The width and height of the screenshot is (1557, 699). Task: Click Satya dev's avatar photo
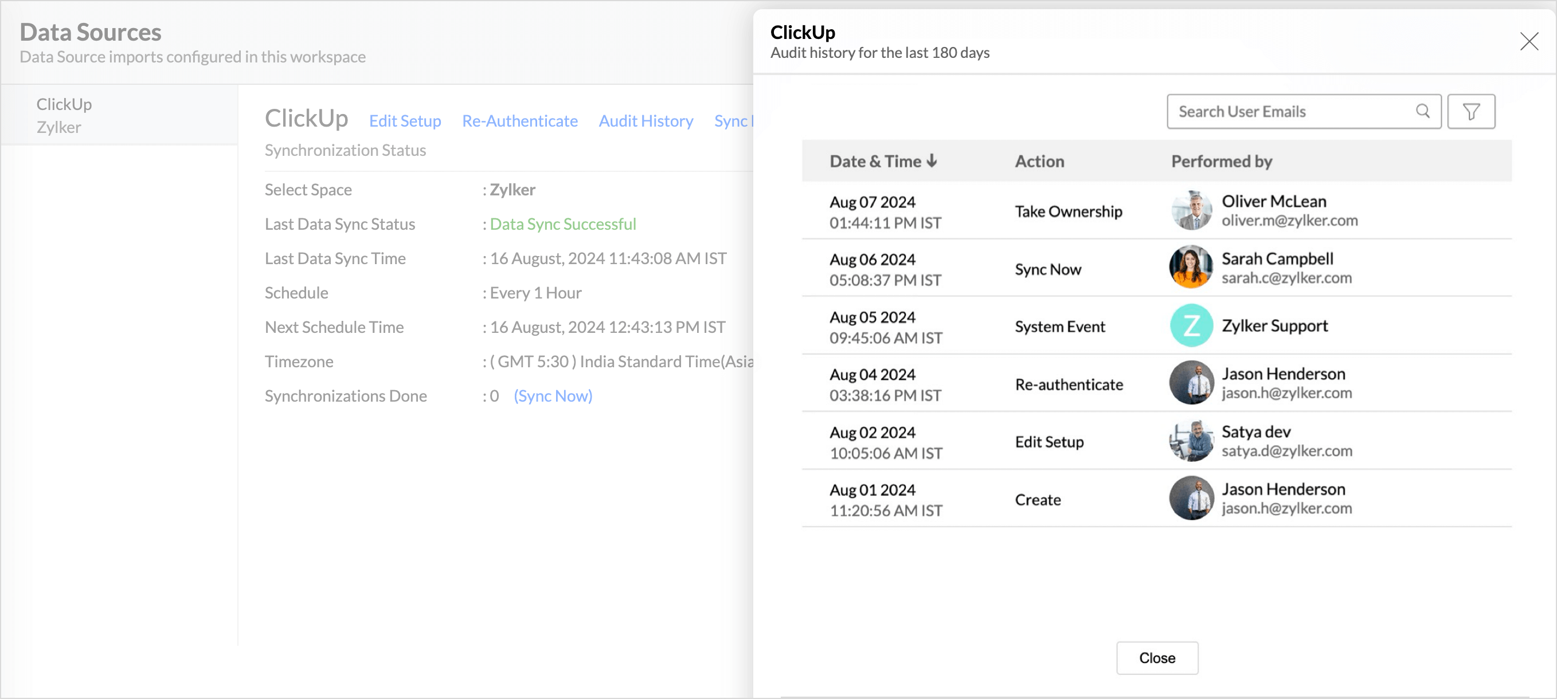click(1191, 441)
